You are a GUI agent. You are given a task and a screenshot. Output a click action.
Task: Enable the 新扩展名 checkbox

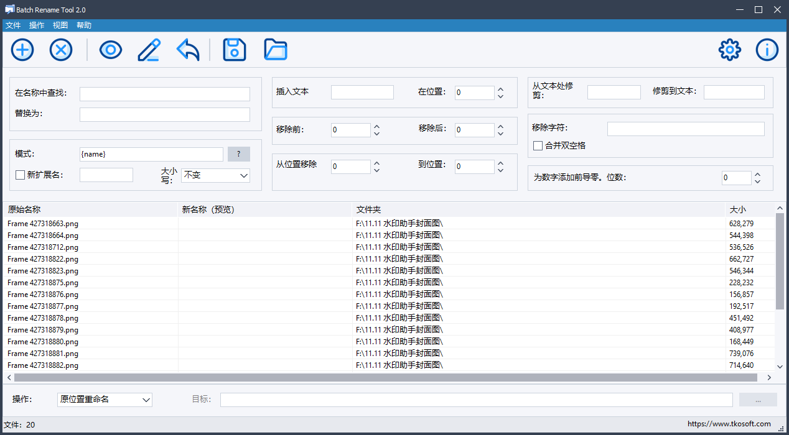(20, 175)
